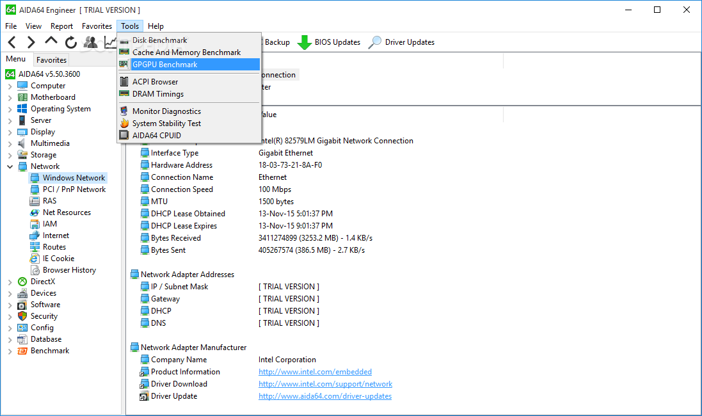702x416 pixels.
Task: Choose GPGPU Benchmark from Tools menu
Action: (189, 65)
